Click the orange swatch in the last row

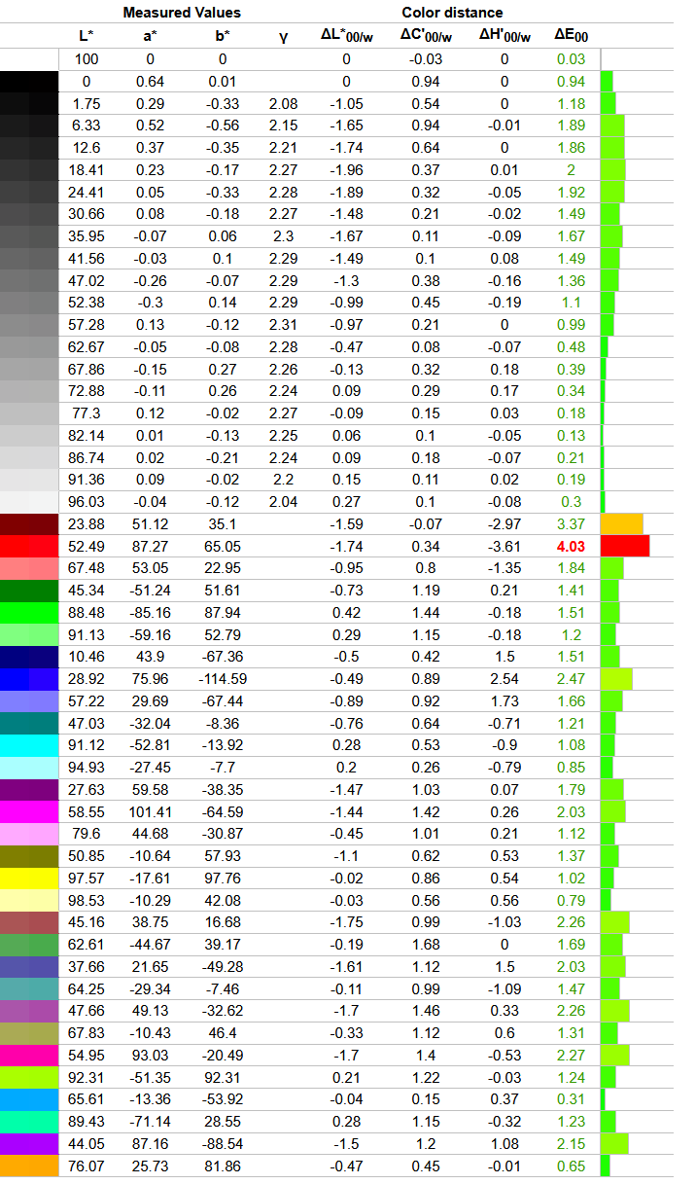(29, 1165)
